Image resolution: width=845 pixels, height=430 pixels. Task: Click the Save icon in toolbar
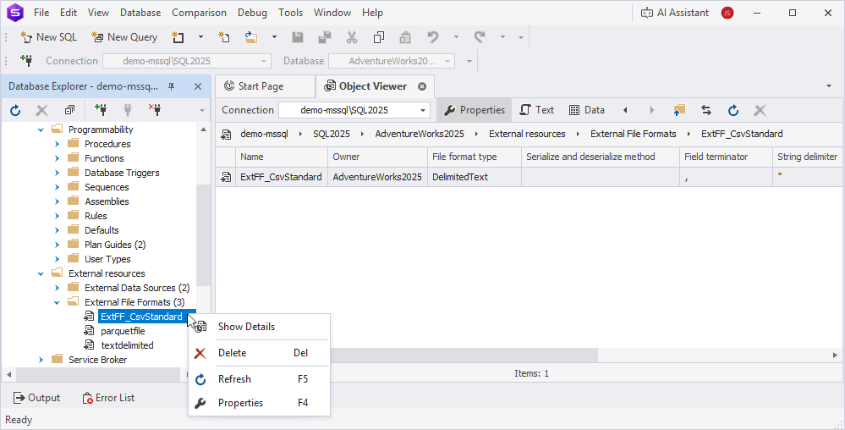pyautogui.click(x=298, y=37)
